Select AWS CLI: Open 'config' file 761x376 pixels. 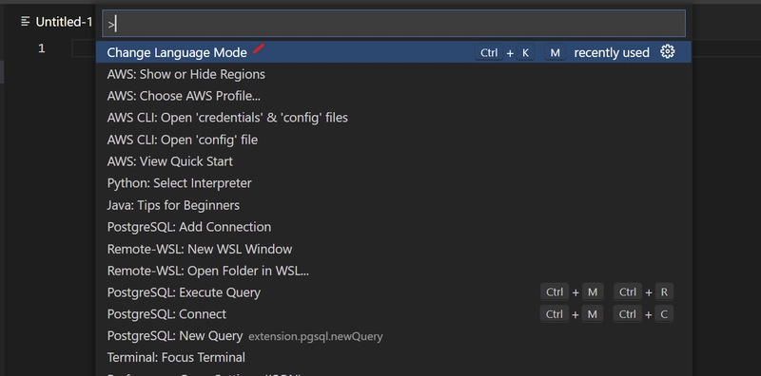(x=394, y=140)
